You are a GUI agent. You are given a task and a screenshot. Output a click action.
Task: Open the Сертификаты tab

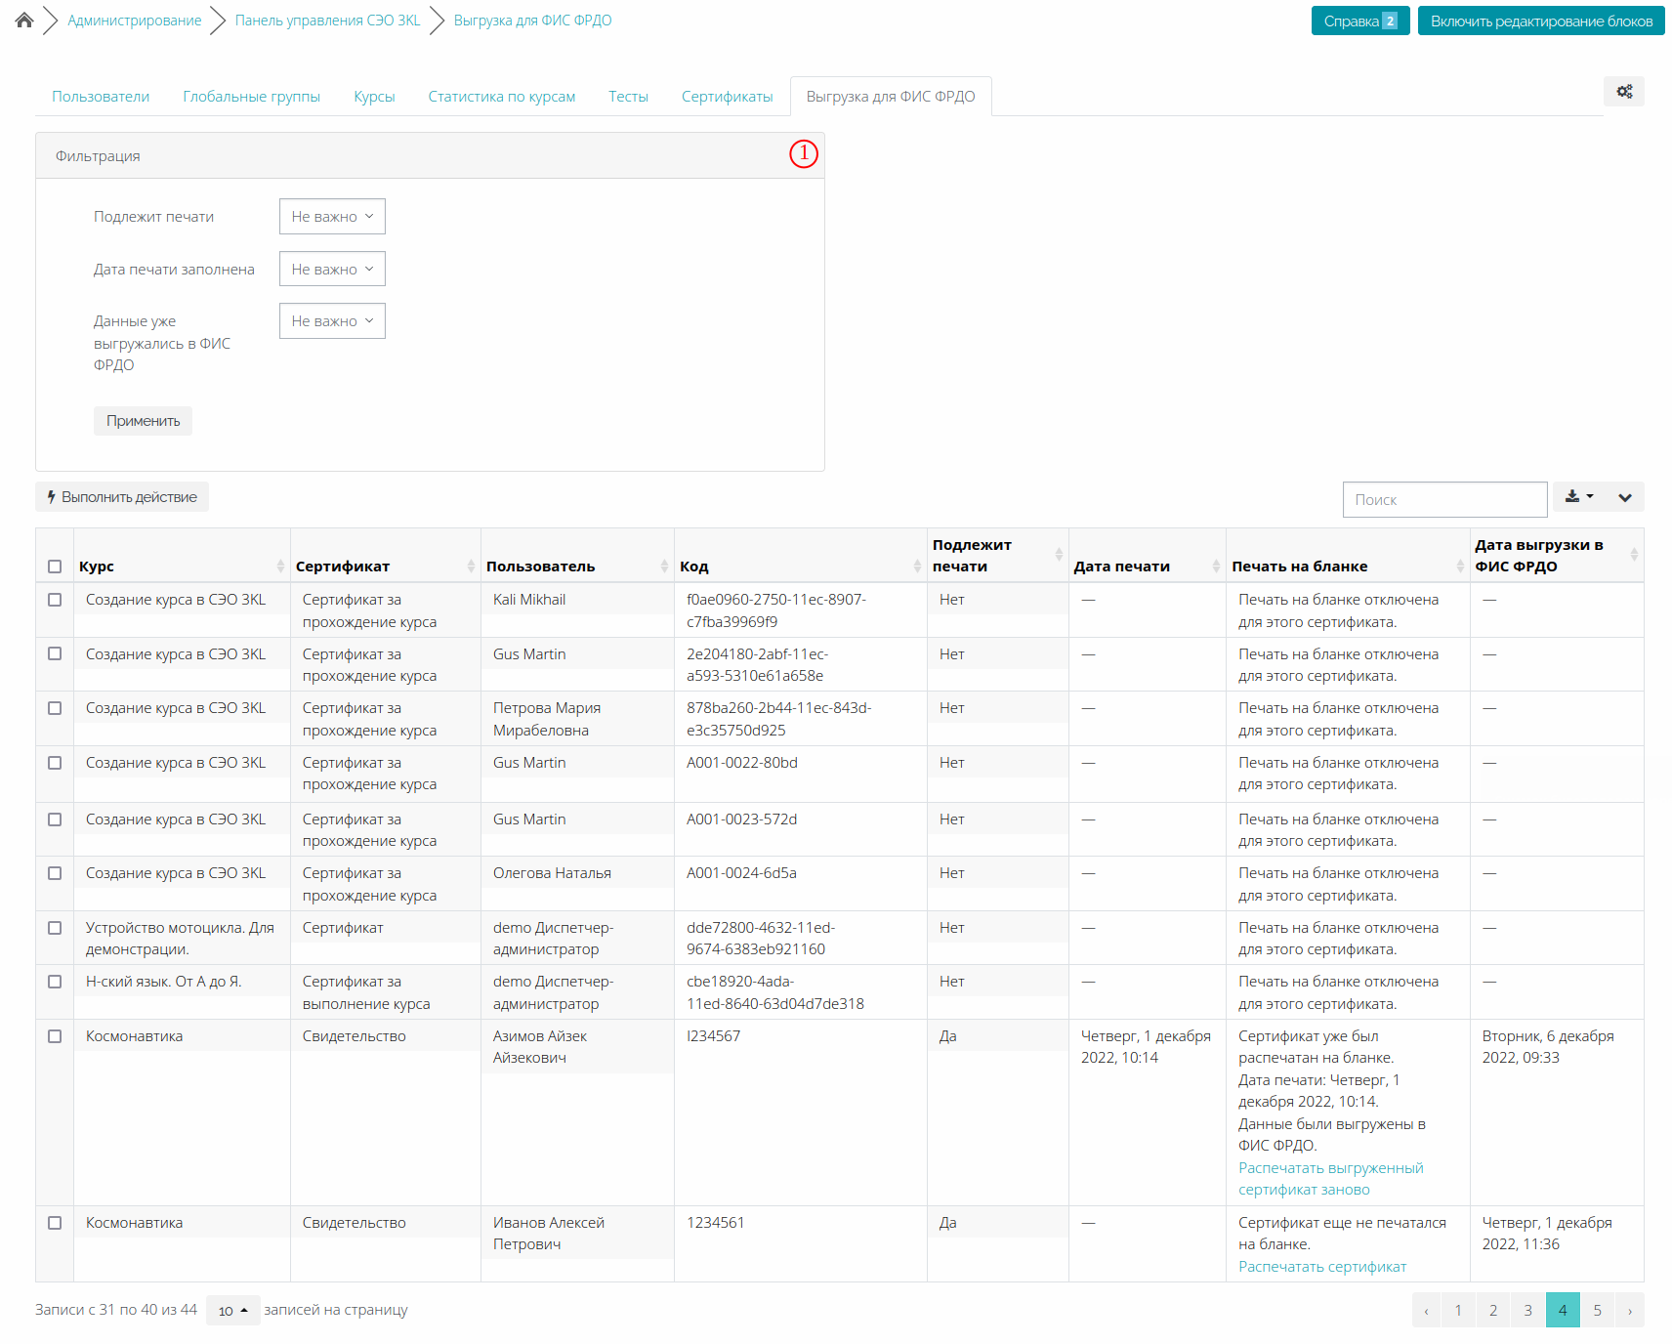(x=728, y=97)
